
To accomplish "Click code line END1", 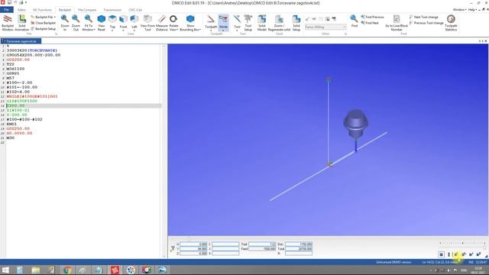I will (x=11, y=124).
